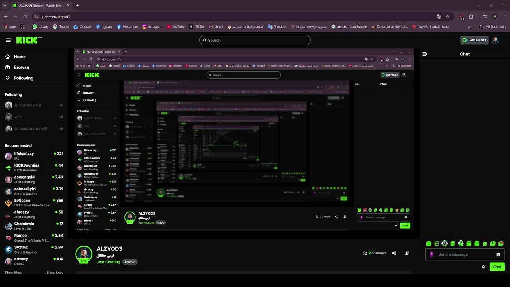The image size is (510, 287).
Task: Click the Send a message input
Action: (465, 254)
